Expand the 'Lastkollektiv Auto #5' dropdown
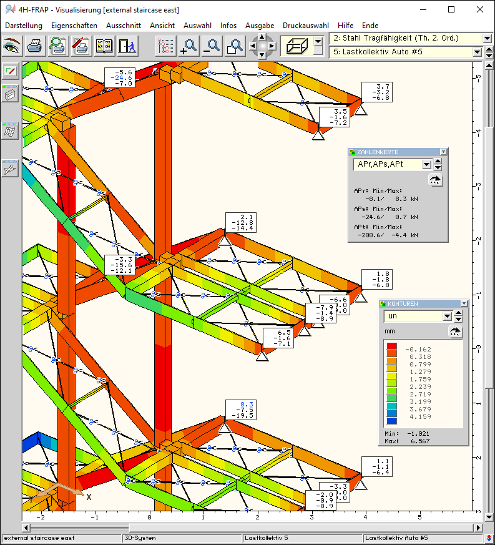 pyautogui.click(x=488, y=52)
